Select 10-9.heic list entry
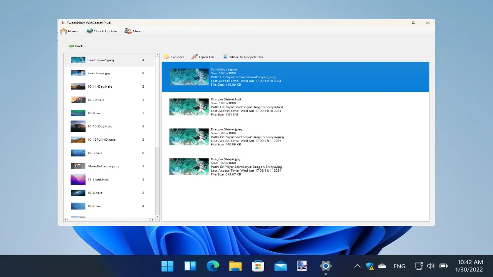Screen dimensions: 493x277 109,113
